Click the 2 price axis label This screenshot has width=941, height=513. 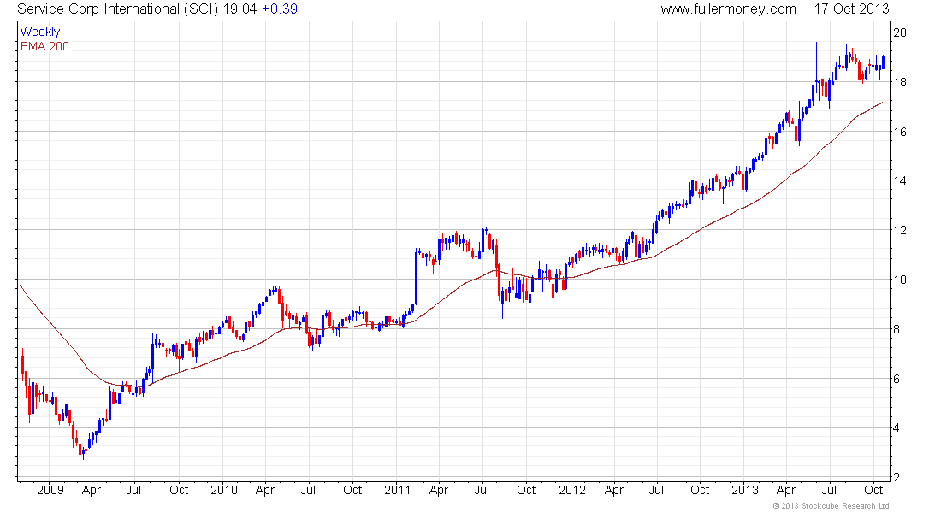(x=897, y=478)
